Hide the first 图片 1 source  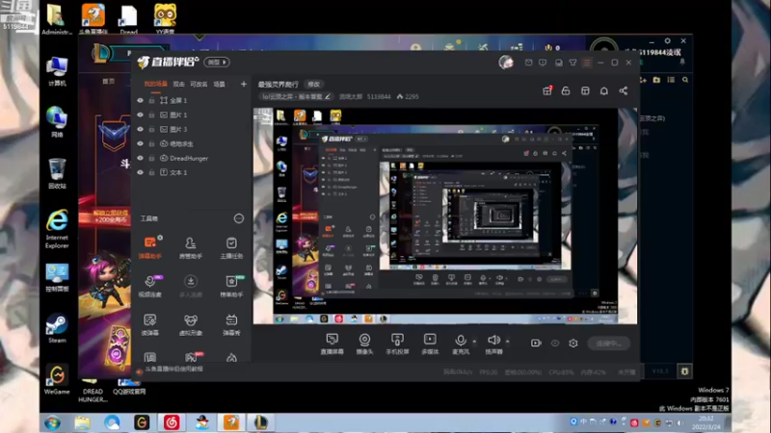click(x=140, y=115)
